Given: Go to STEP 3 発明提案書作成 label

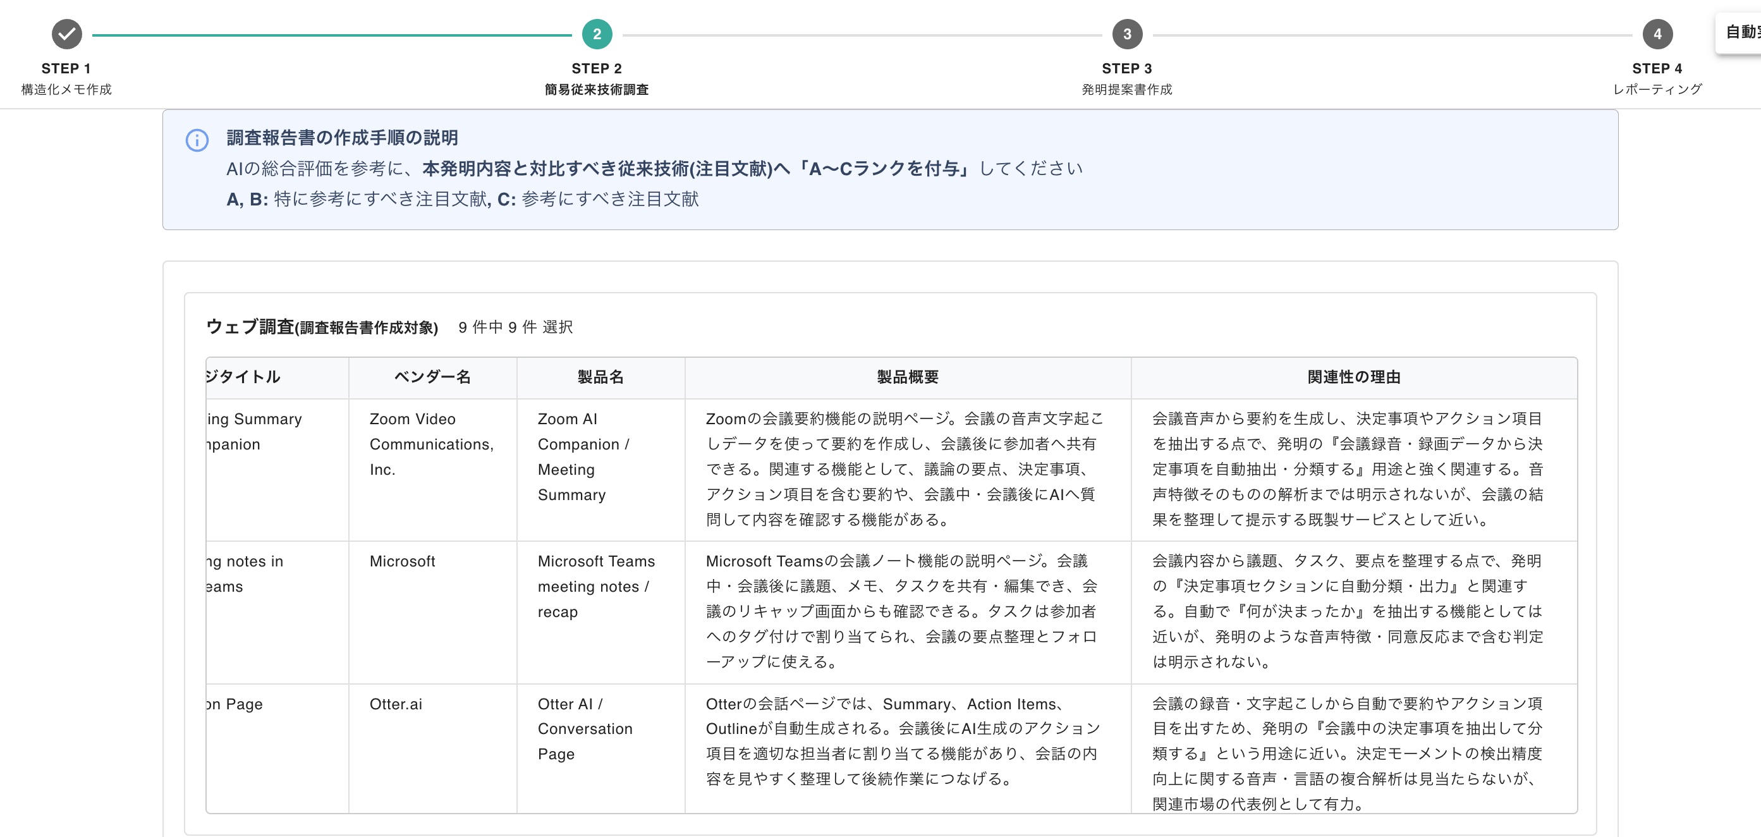Looking at the screenshot, I should pos(1126,78).
